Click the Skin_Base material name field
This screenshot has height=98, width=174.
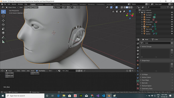(69, 71)
